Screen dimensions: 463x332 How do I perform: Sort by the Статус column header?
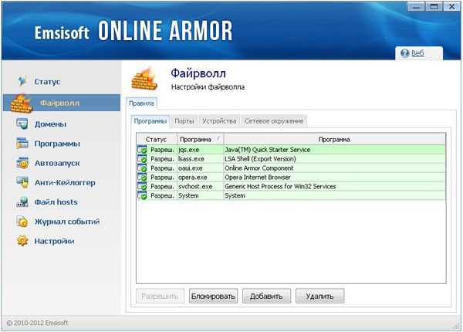156,140
